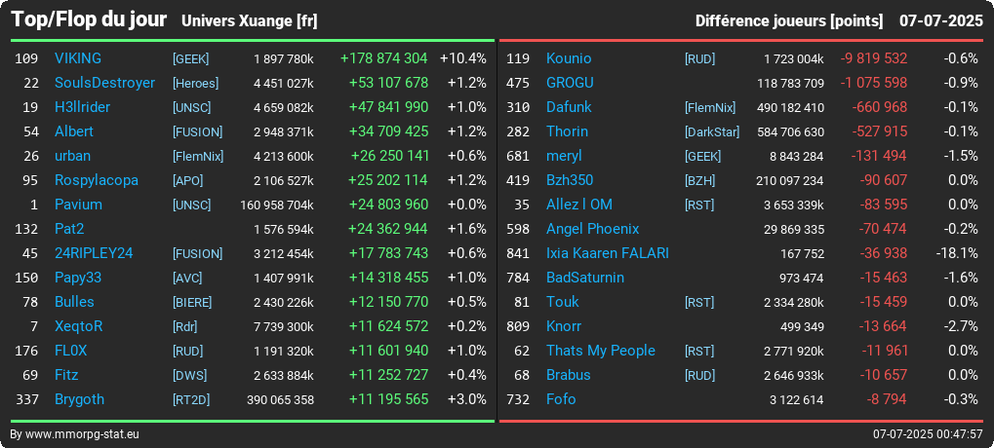The width and height of the screenshot is (994, 448).
Task: Click player name FL0X
Action: coord(71,351)
